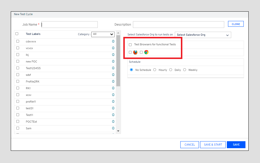Click the round arrow icon beside Sam
This screenshot has width=260, height=163.
[x=113, y=128]
